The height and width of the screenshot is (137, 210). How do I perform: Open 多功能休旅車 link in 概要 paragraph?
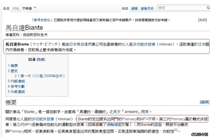pos(43,119)
